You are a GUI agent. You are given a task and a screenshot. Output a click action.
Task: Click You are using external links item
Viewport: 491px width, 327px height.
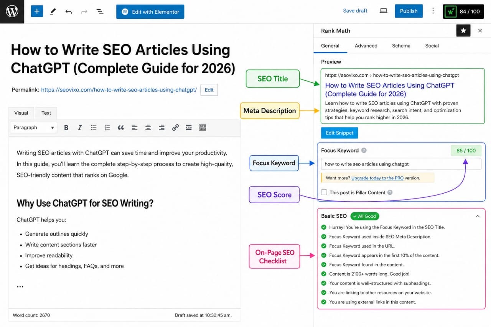tap(372, 302)
